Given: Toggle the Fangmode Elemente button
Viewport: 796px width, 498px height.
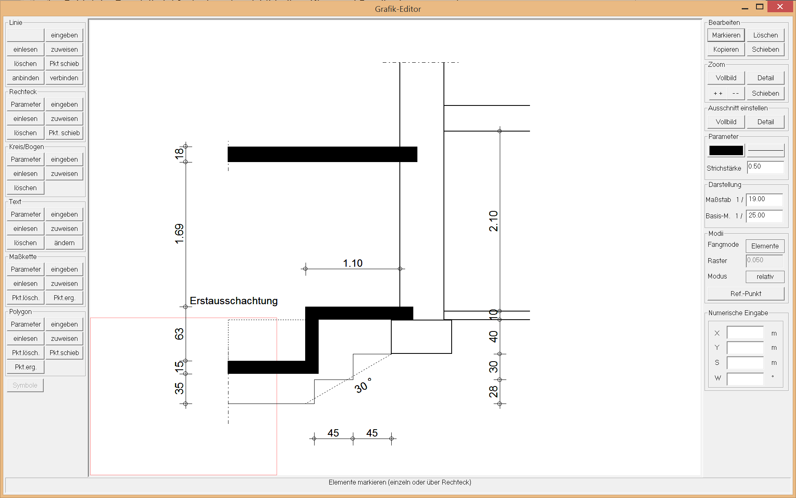Looking at the screenshot, I should click(x=765, y=246).
